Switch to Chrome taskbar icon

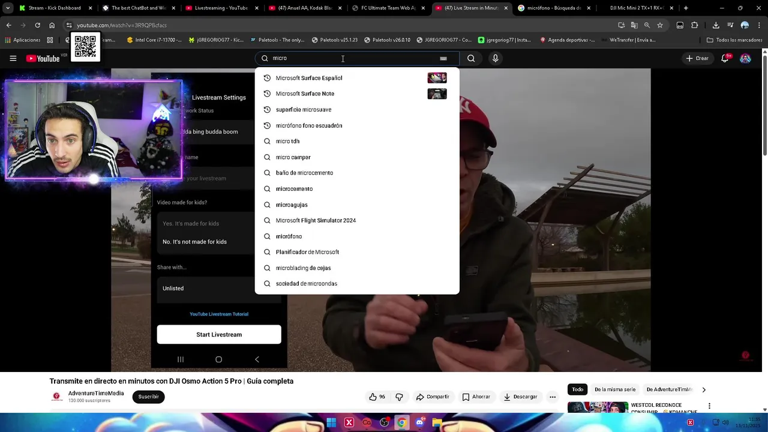(402, 422)
